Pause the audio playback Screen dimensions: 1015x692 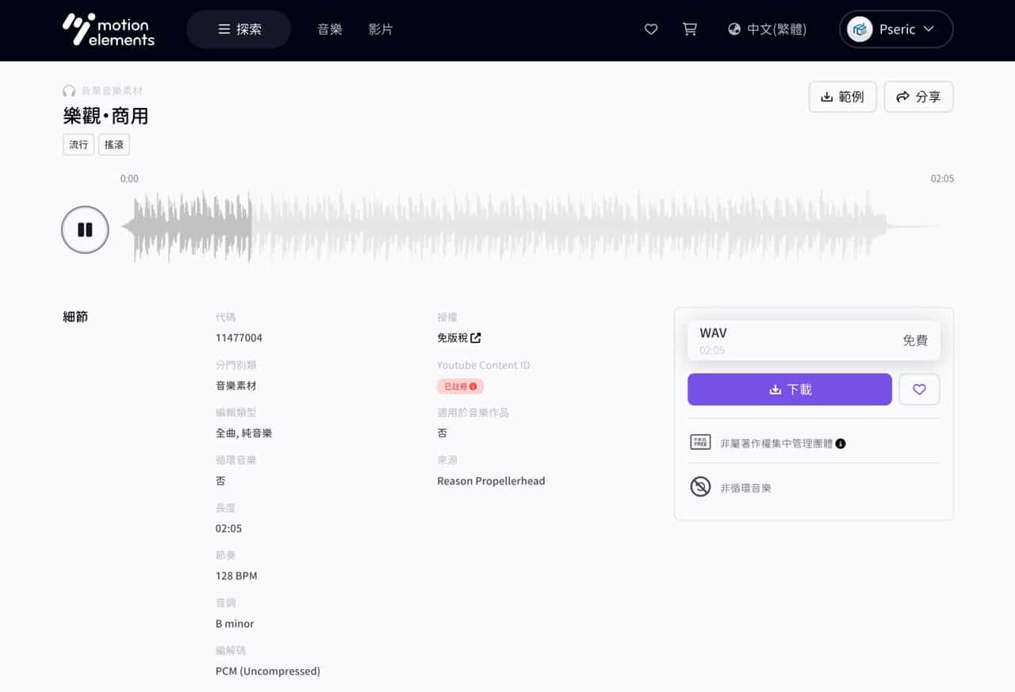85,230
